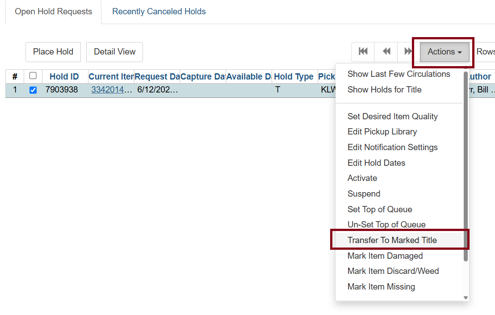Choose Suspend from the actions menu
The width and height of the screenshot is (495, 315).
point(364,194)
